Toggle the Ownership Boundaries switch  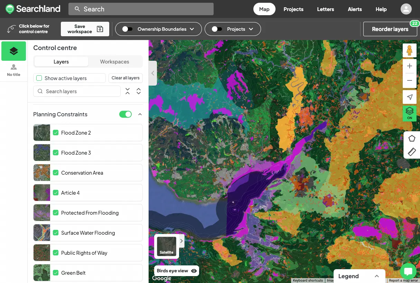tap(127, 29)
